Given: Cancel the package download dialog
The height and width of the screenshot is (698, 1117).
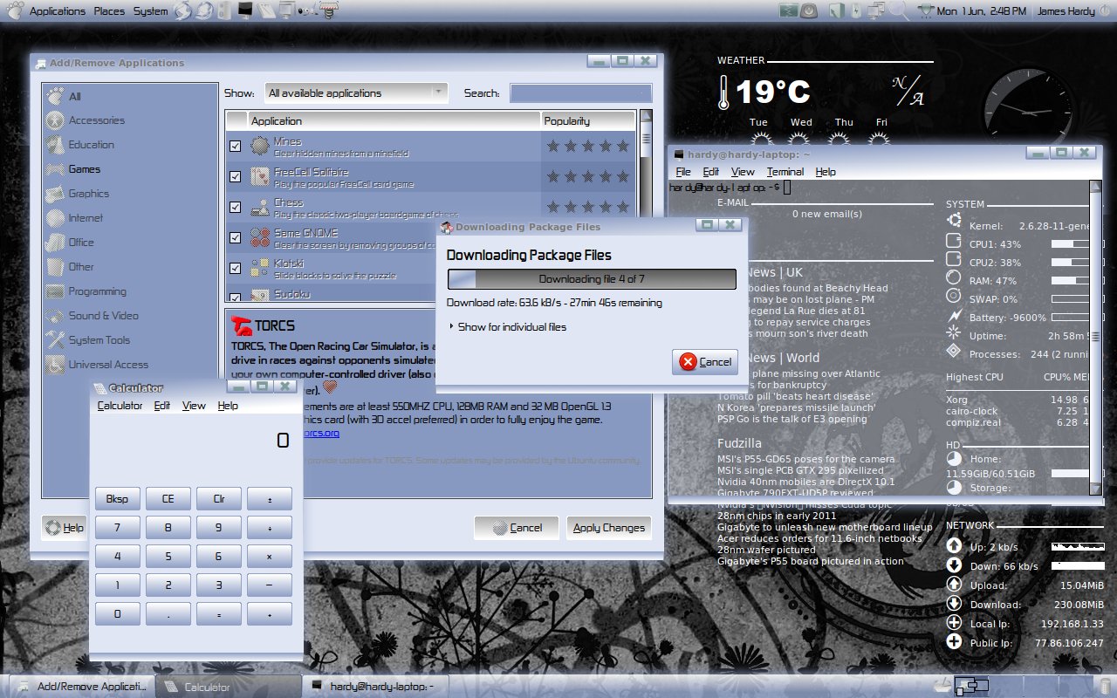Looking at the screenshot, I should click(705, 362).
